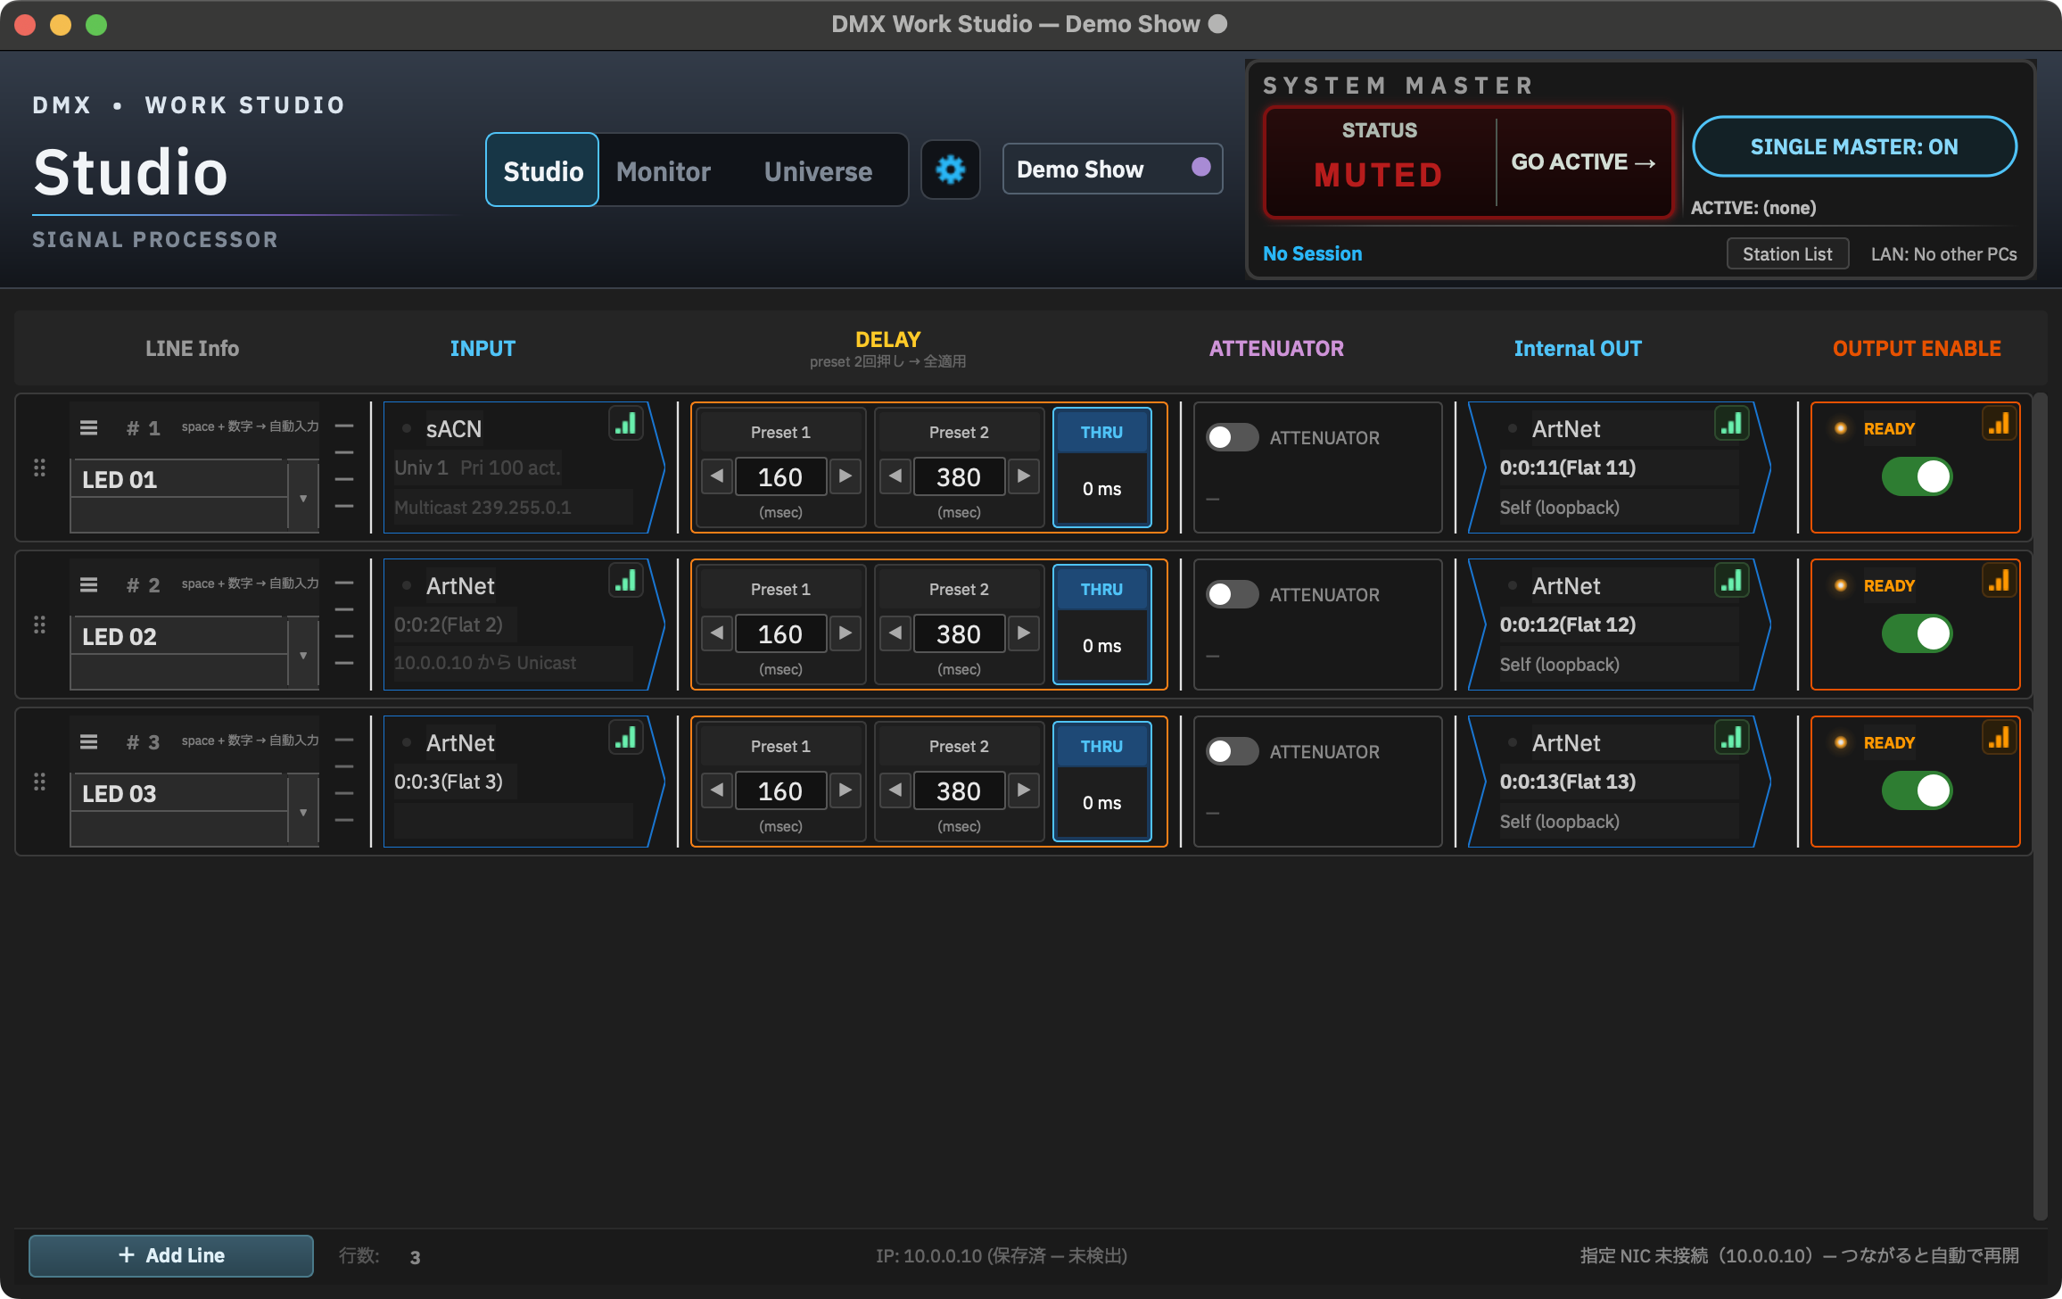Select THRU delay mode on LED 03
The height and width of the screenshot is (1299, 2062).
[1101, 781]
